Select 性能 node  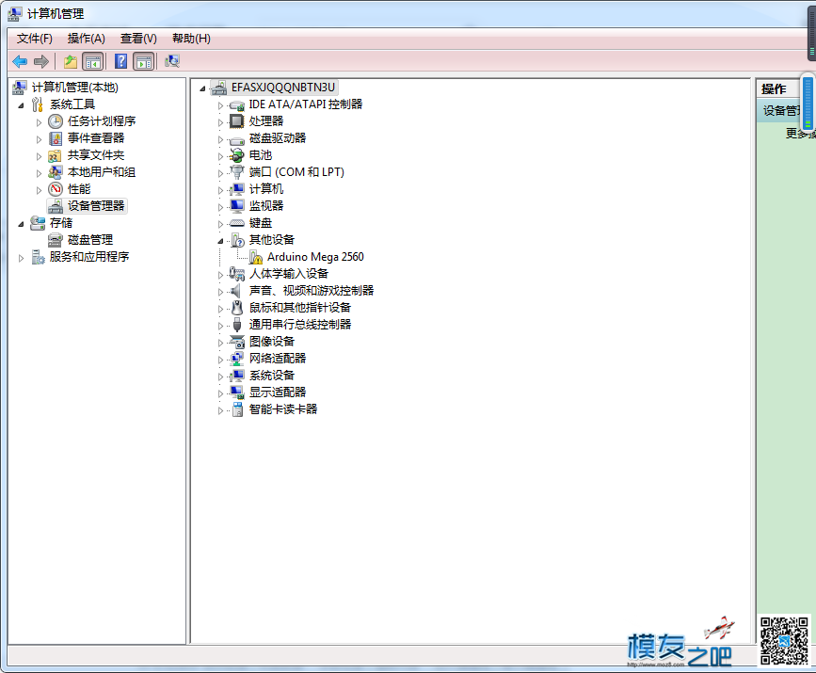coord(78,189)
